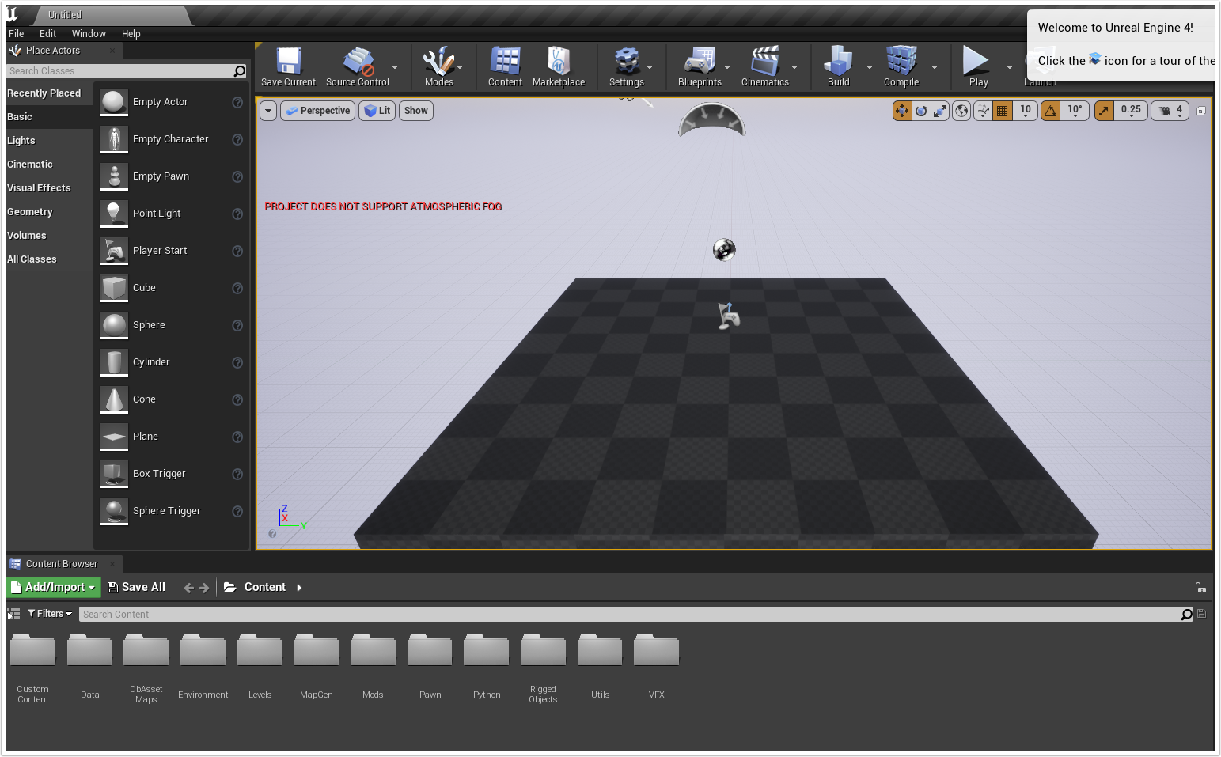This screenshot has height=757, width=1221.
Task: Open the Window menu
Action: point(89,34)
